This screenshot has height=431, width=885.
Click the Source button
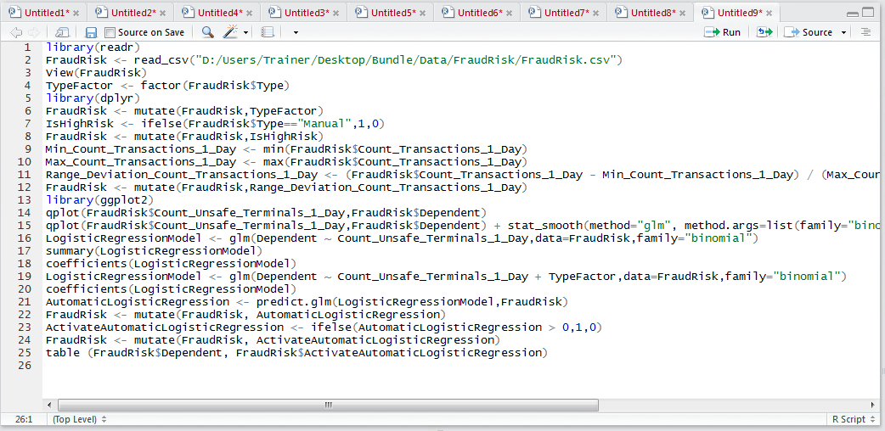coord(809,32)
